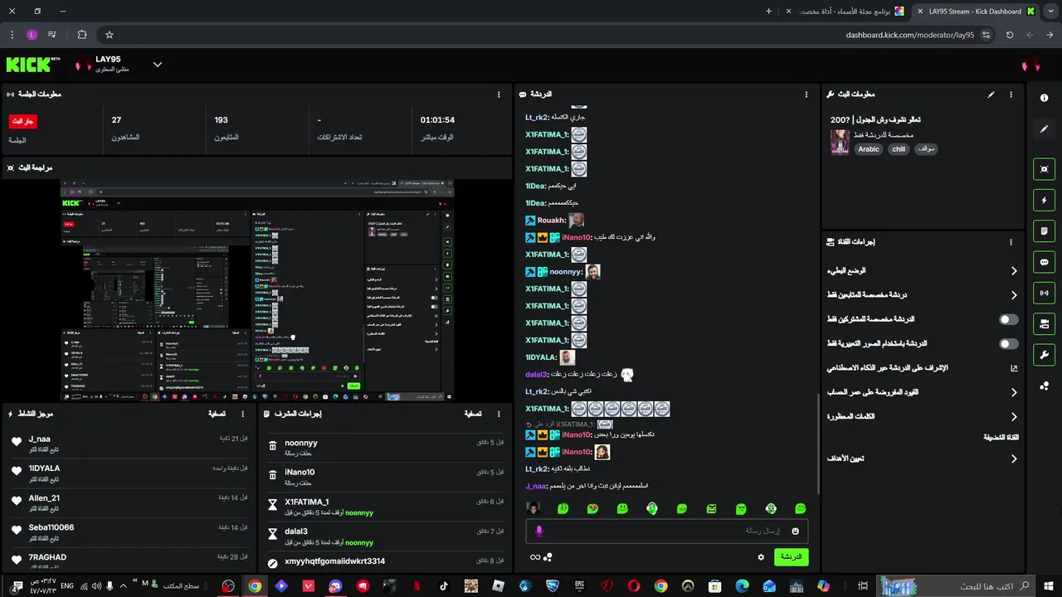Toggle the stream preview panel icon in sidebar

(1044, 169)
